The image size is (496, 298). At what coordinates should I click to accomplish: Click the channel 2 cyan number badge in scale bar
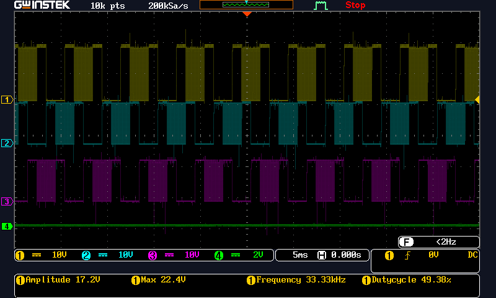[x=86, y=255]
